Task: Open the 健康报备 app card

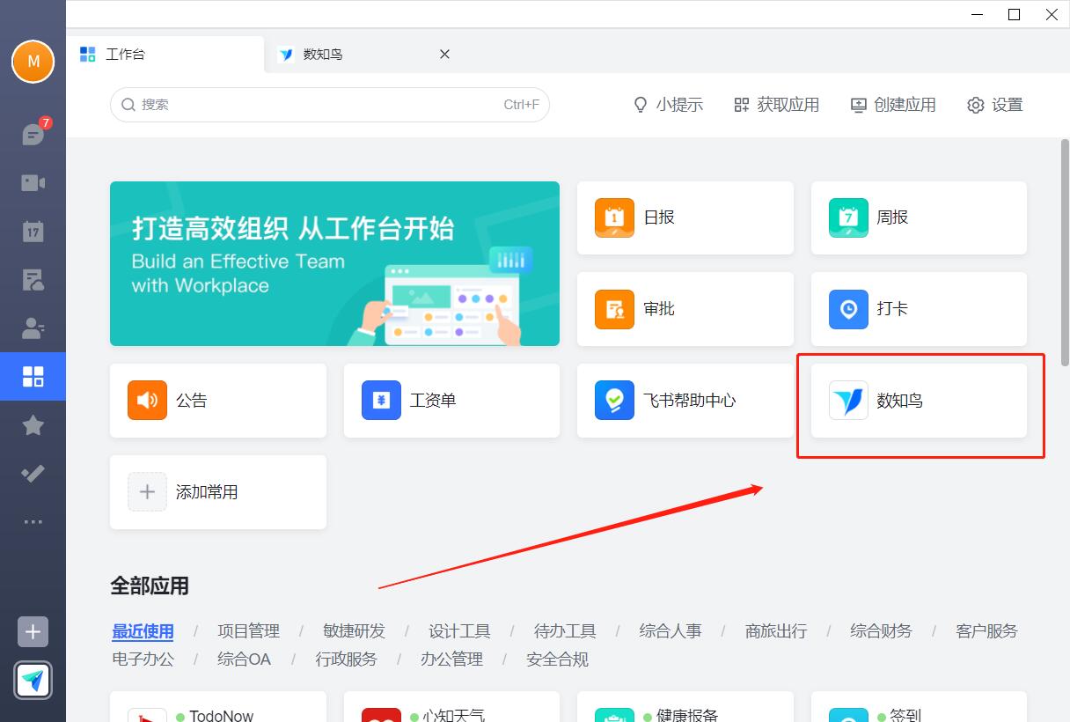Action: tap(685, 707)
